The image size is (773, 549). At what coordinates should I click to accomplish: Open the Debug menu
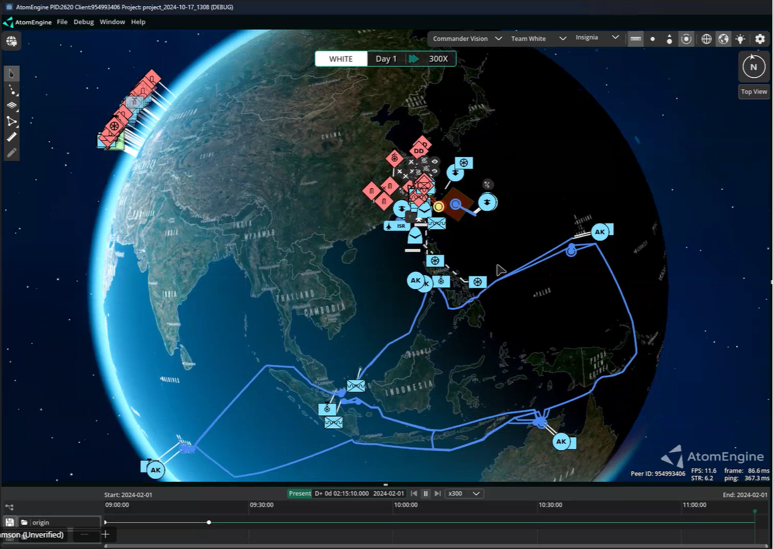pos(84,22)
